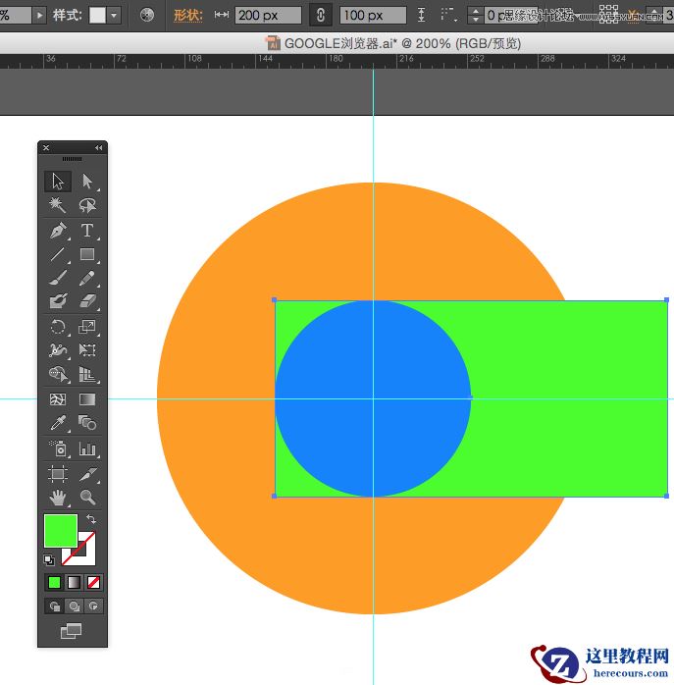The height and width of the screenshot is (685, 674).
Task: Activate the Perspective Grid tool
Action: (x=87, y=374)
